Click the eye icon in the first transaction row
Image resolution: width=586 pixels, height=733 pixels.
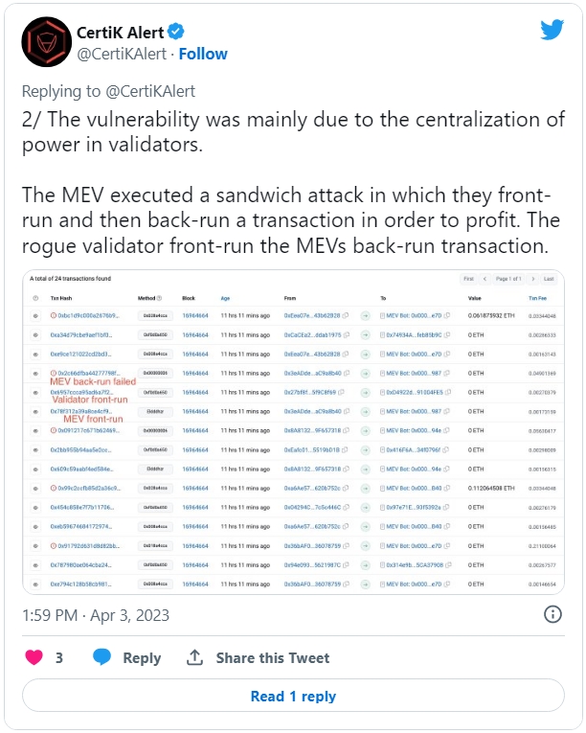[x=35, y=316]
